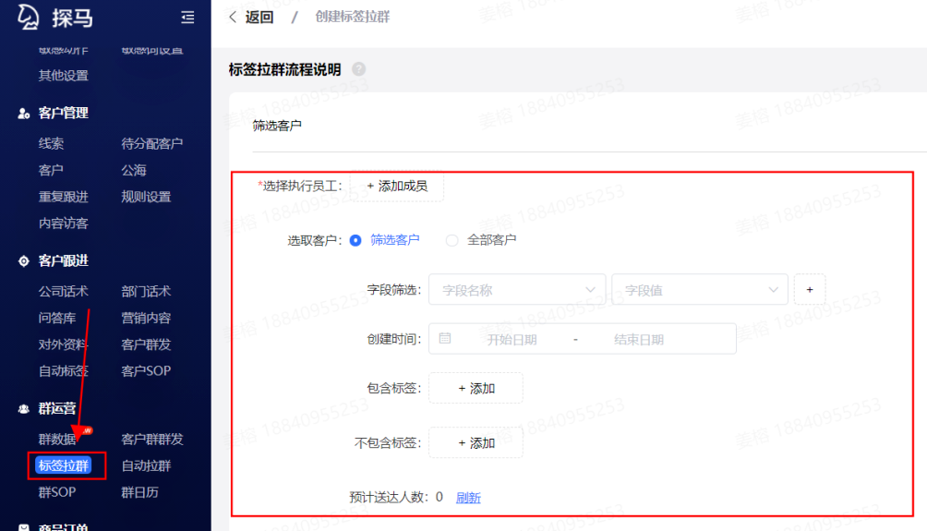Expand the 客户跟进 menu section
This screenshot has width=927, height=531.
pos(63,261)
